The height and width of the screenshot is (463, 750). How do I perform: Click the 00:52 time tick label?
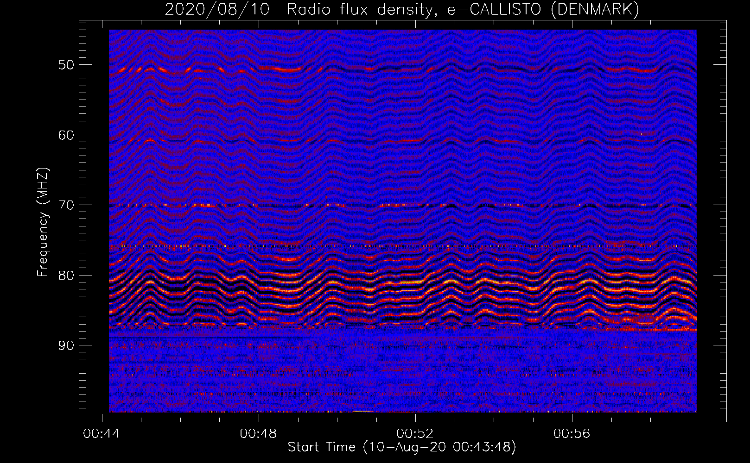click(415, 434)
